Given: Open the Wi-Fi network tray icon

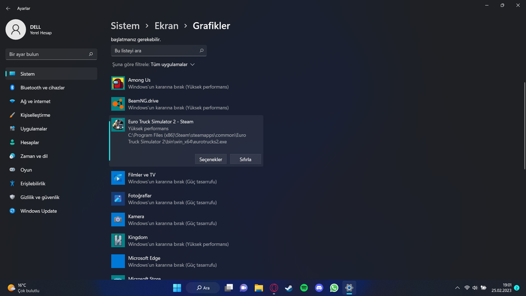Looking at the screenshot, I should coord(466,288).
